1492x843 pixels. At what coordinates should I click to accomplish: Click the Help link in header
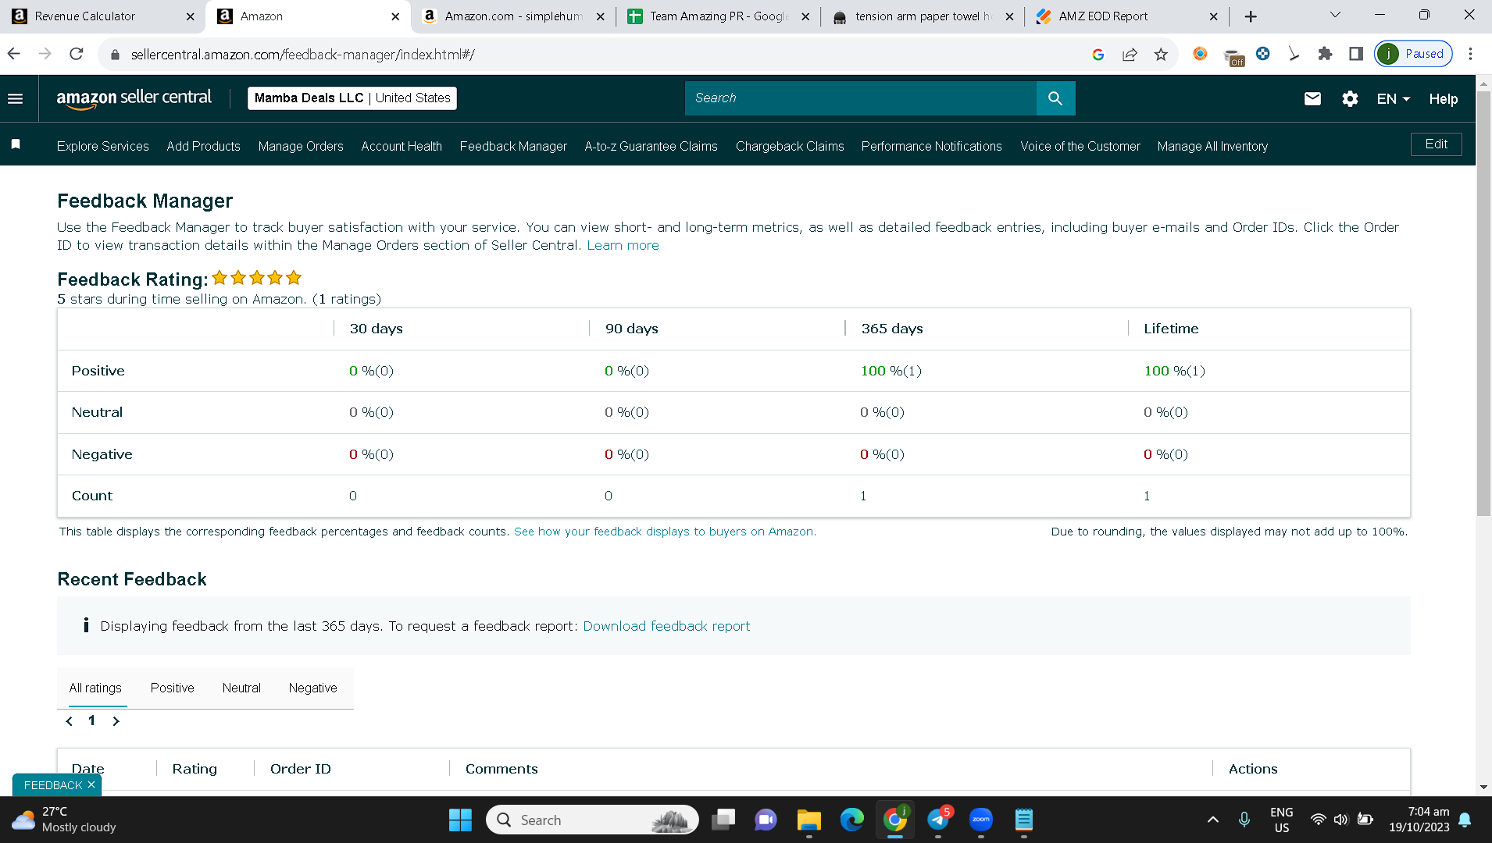coord(1444,99)
